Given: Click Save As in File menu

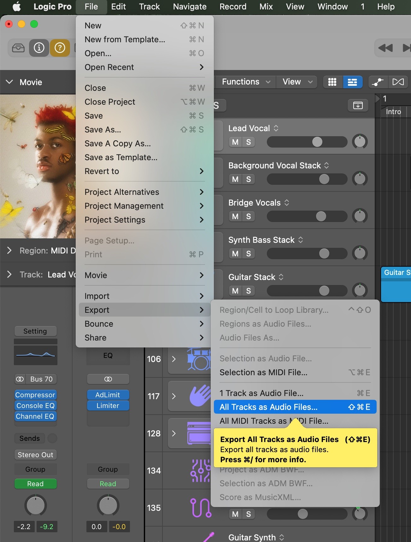Looking at the screenshot, I should click(x=144, y=130).
